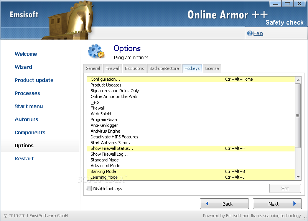
Task: Select the Antivirus Engine row
Action: pyautogui.click(x=191, y=131)
